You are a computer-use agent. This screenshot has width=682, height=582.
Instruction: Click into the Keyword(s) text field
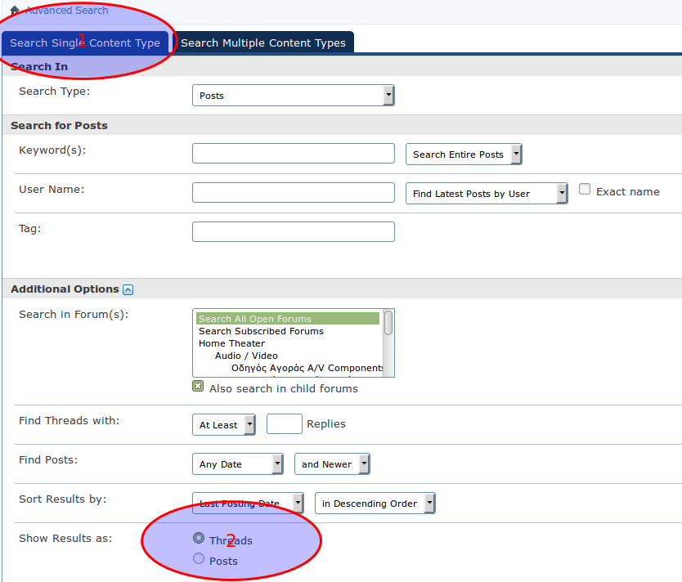click(x=293, y=154)
